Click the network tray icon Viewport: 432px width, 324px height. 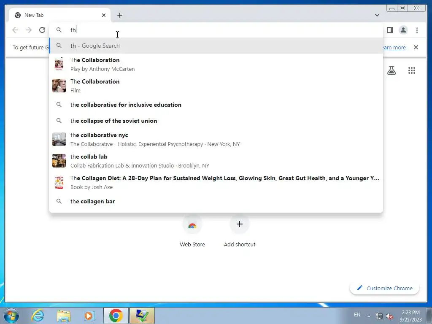tap(379, 316)
